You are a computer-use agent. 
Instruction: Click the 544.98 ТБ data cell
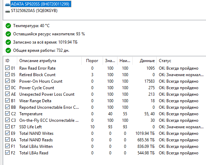click(x=146, y=153)
